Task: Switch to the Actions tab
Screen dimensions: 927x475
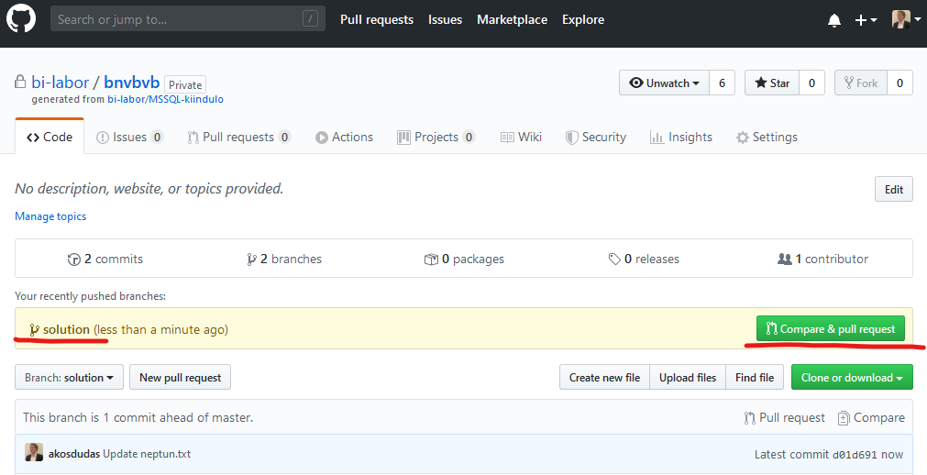Action: (x=344, y=137)
